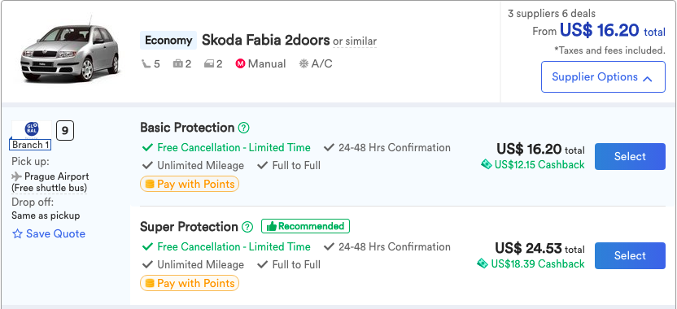
Task: Click the Skoda Fabia car thumbnail
Action: [x=69, y=49]
